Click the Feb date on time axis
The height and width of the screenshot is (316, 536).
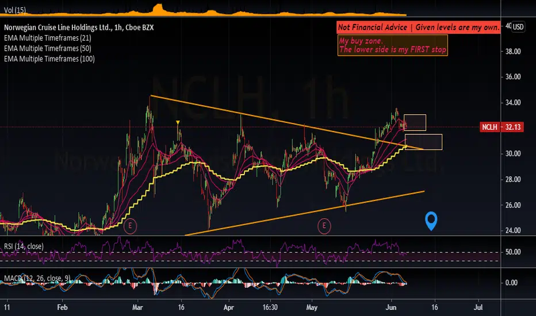(x=62, y=307)
